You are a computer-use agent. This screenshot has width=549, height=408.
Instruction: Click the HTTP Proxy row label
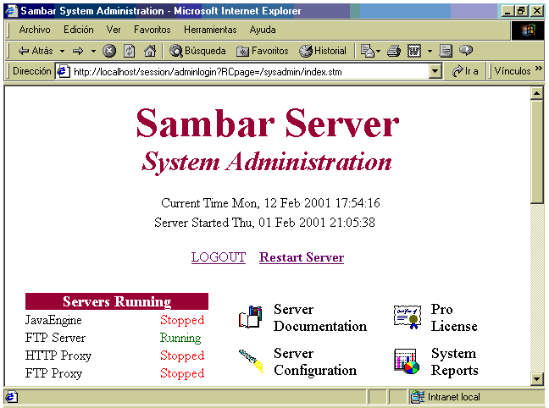(x=58, y=356)
